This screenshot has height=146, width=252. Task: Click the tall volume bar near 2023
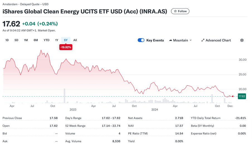(x=64, y=96)
